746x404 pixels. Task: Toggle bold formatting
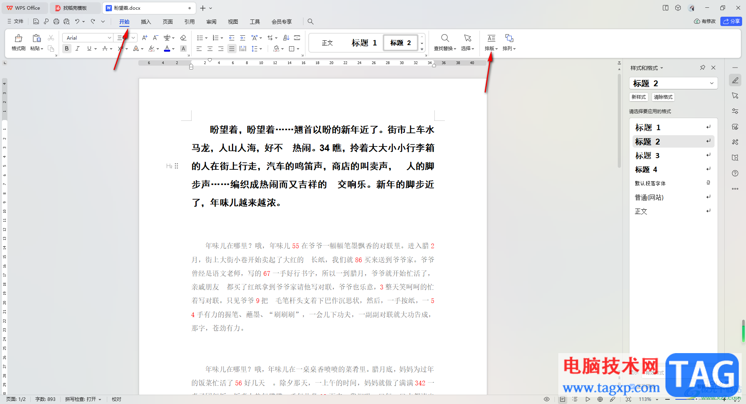(67, 49)
